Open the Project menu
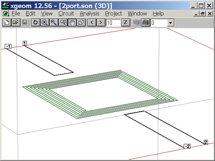Screen dimensions: 215x161 [x=114, y=13]
